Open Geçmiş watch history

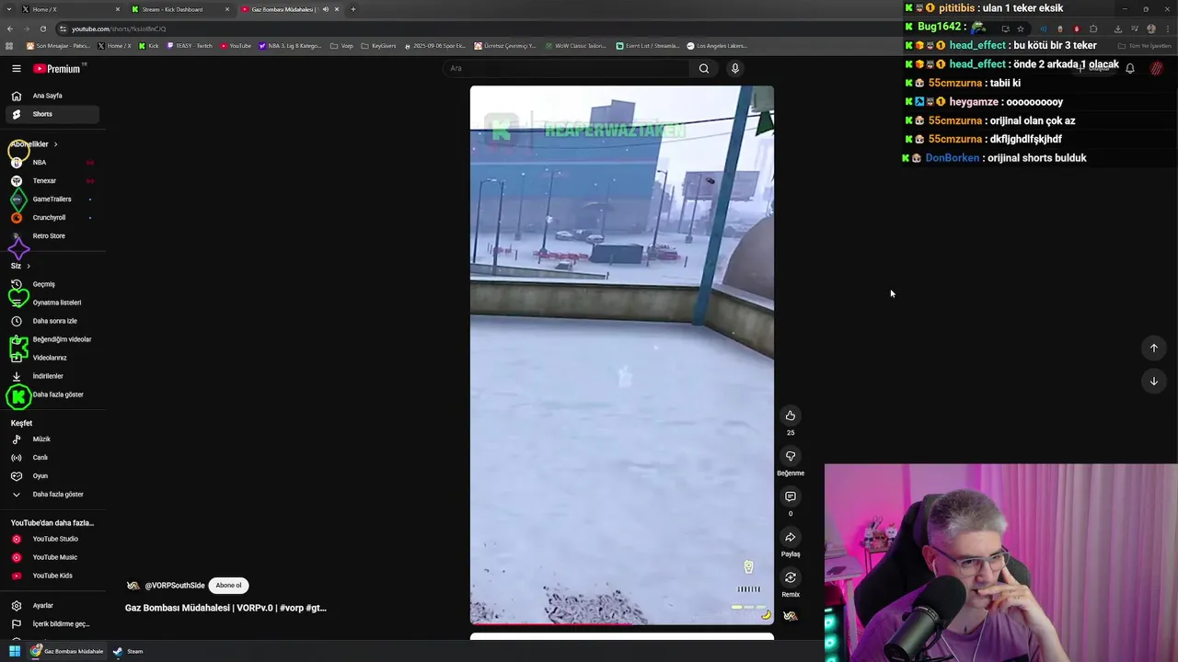(x=52, y=284)
